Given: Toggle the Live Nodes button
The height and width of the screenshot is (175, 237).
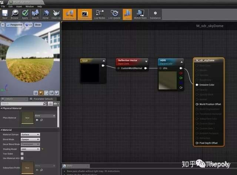Looking at the screenshot, I should pyautogui.click(x=100, y=14).
